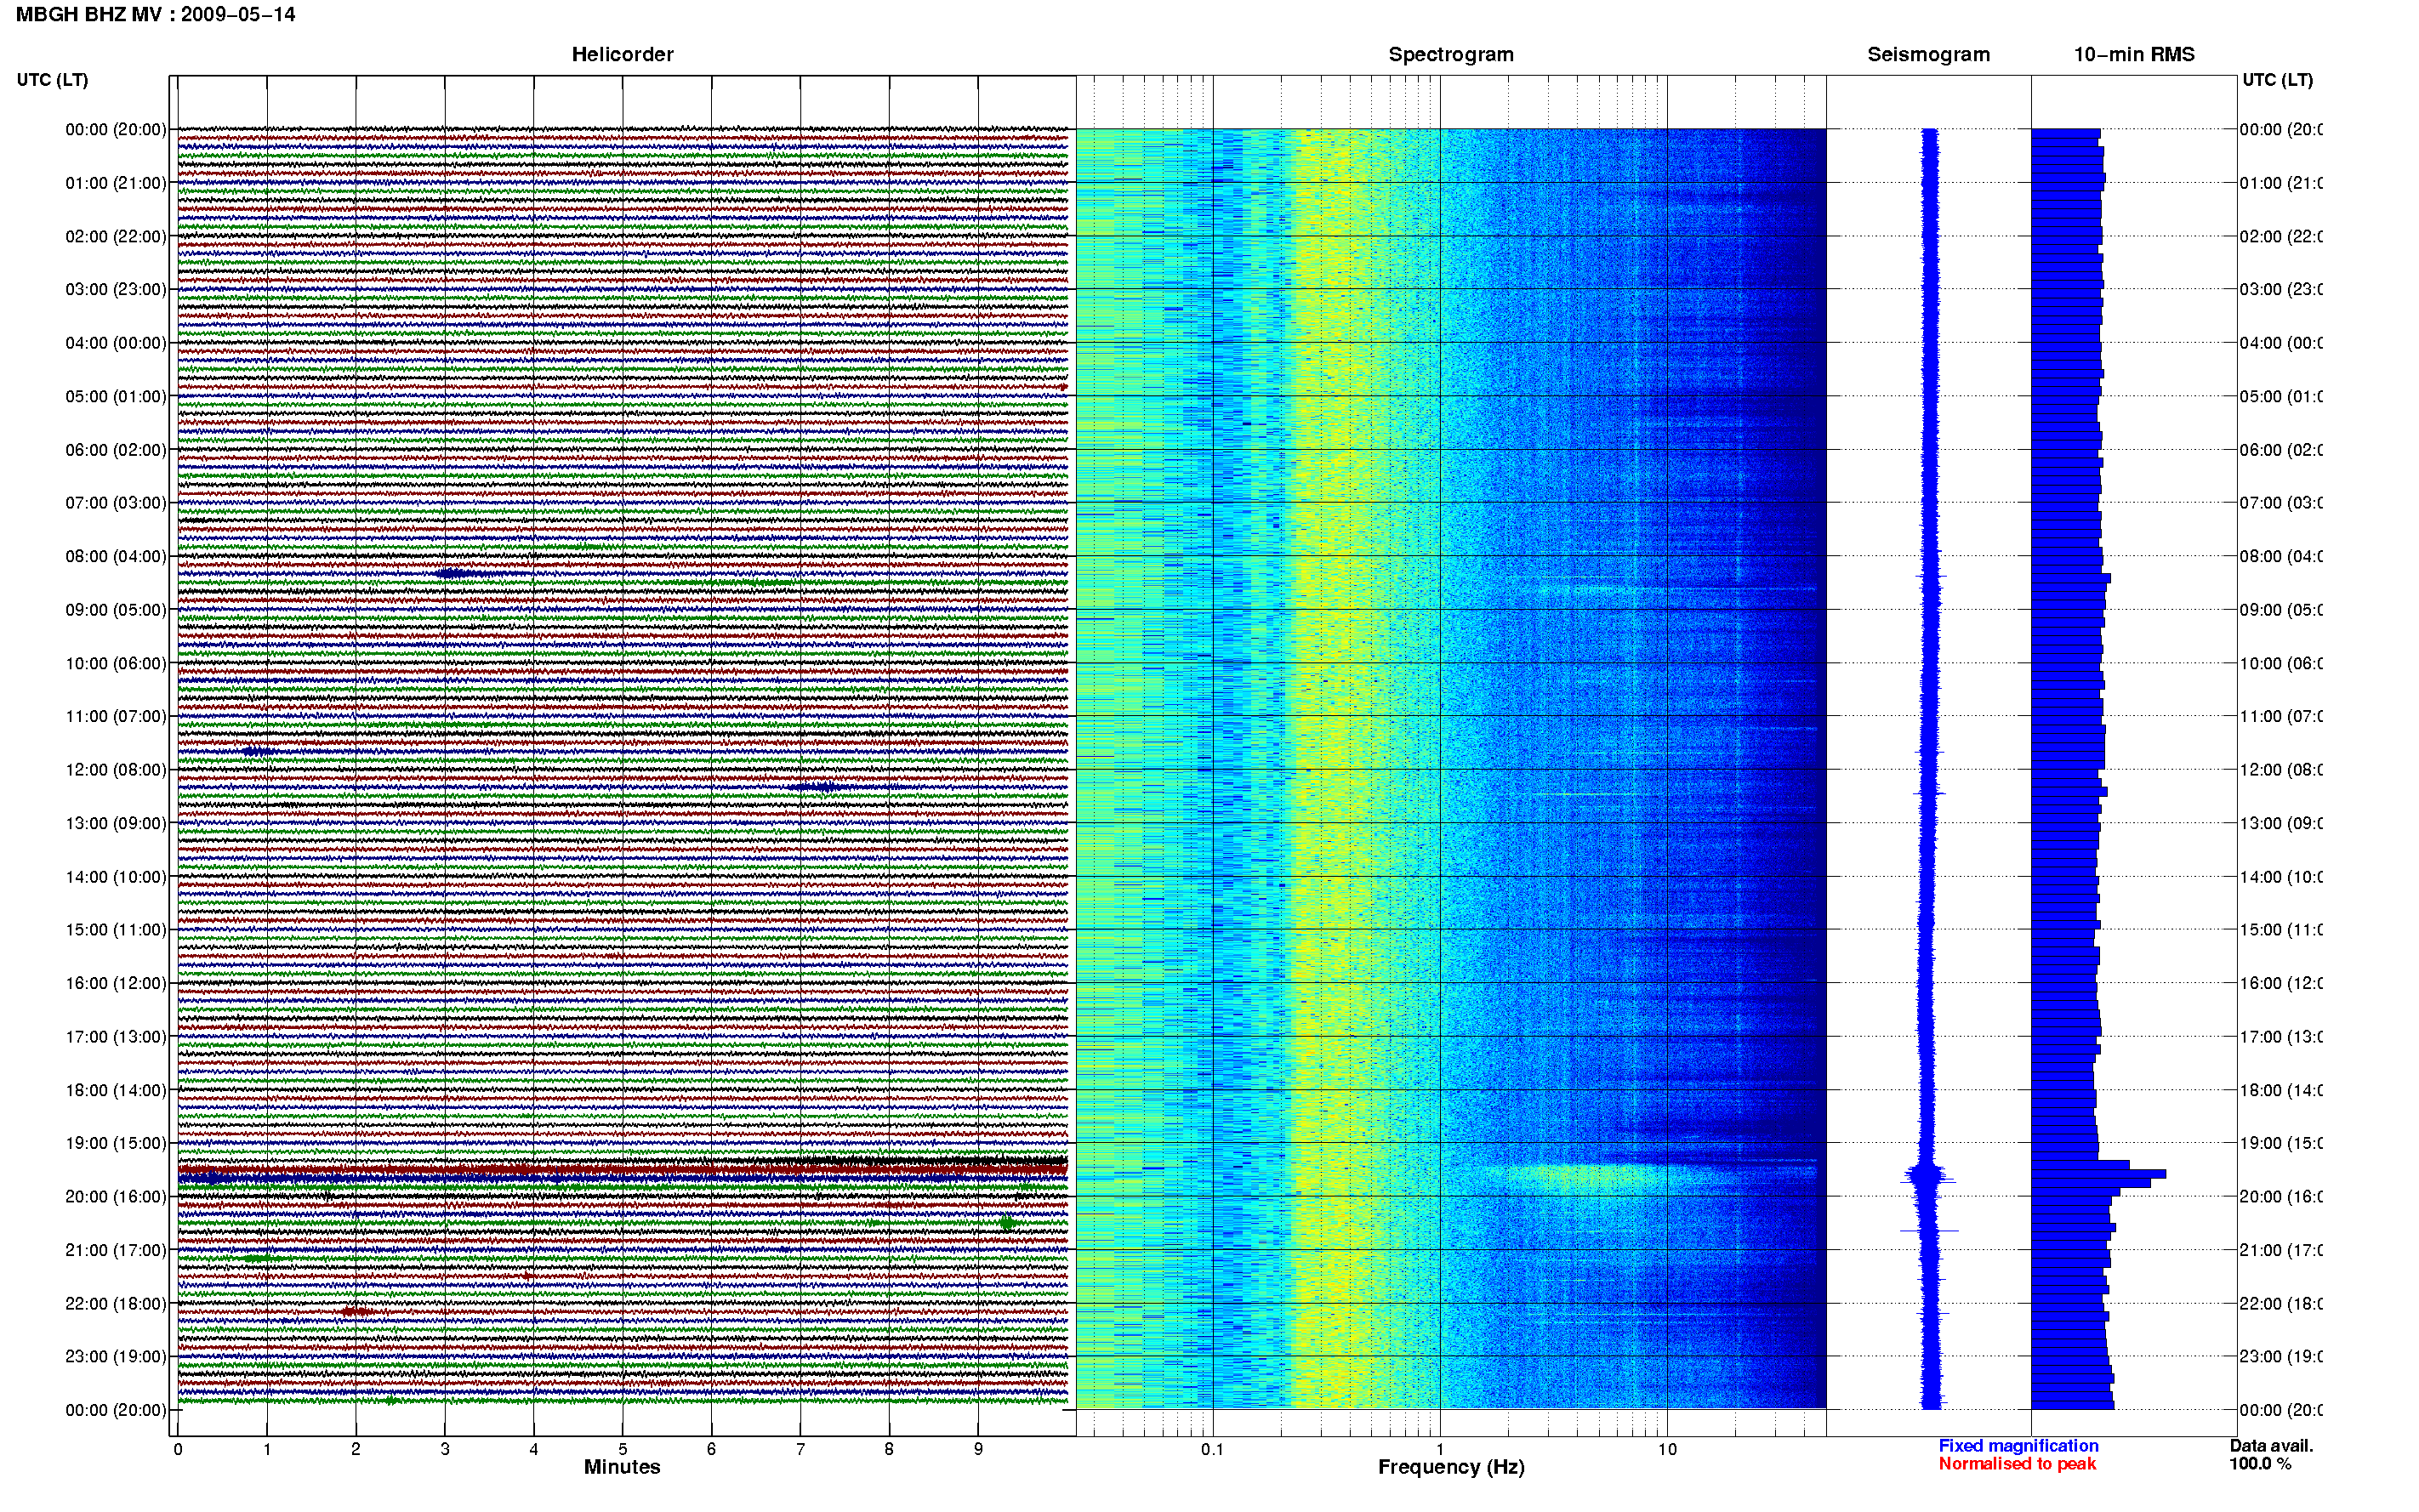Click the left '13:00 (09:00)' time label
The image size is (2419, 1512).
coord(116,823)
